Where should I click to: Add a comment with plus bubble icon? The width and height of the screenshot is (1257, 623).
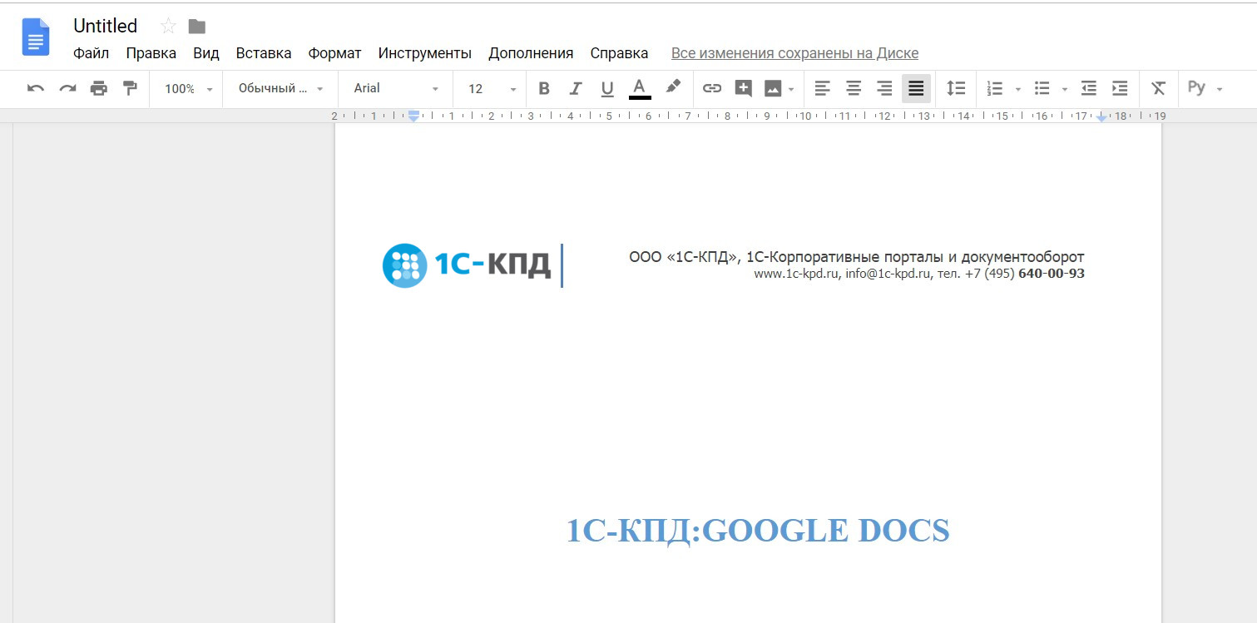point(744,88)
